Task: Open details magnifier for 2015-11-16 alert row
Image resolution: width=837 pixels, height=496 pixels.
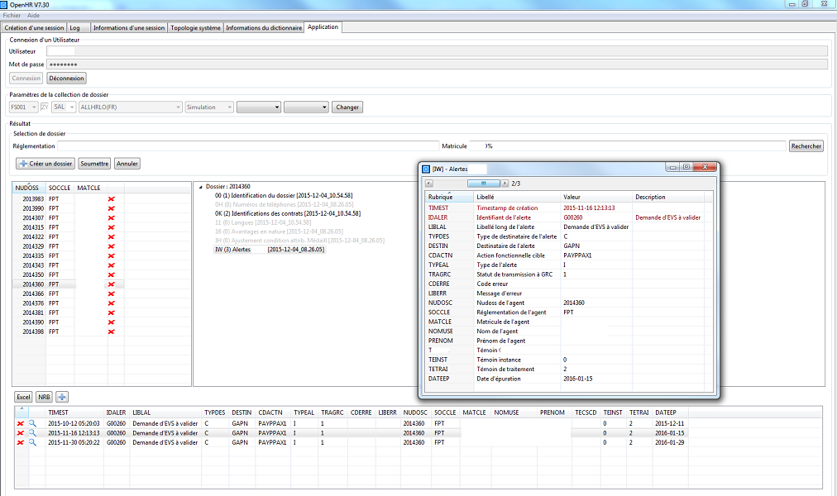Action: pos(33,432)
